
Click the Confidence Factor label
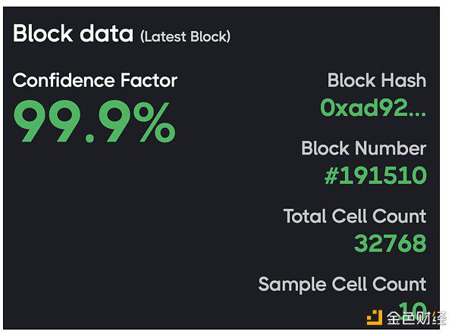pyautogui.click(x=95, y=80)
